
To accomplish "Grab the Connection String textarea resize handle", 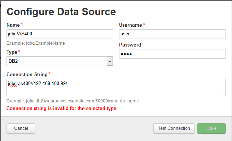I will click(223, 94).
